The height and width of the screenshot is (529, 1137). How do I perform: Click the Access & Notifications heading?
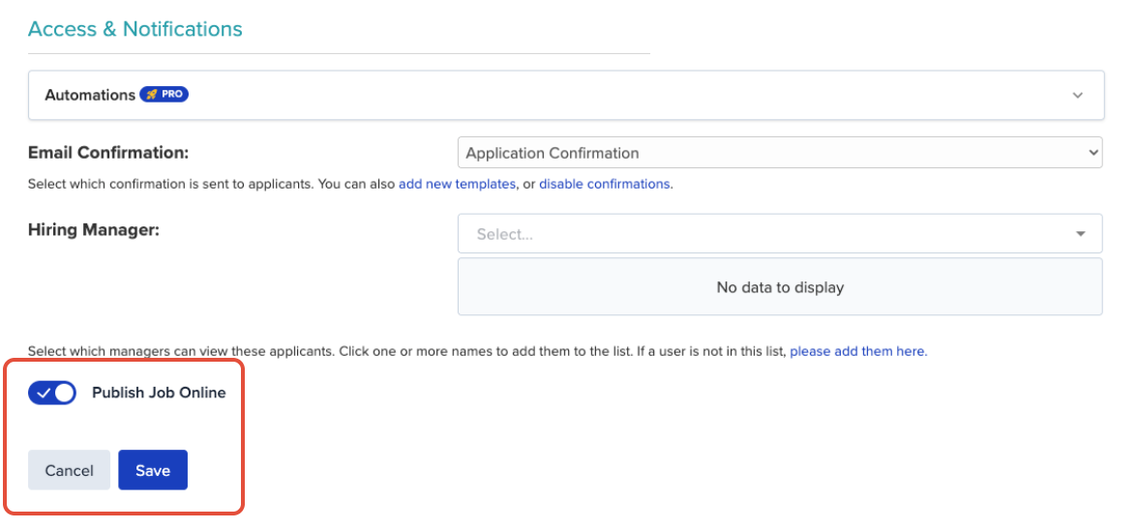click(x=135, y=29)
